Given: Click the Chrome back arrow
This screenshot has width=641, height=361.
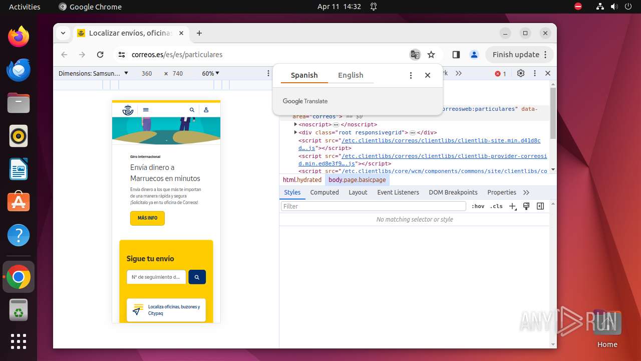Looking at the screenshot, I should 64,55.
